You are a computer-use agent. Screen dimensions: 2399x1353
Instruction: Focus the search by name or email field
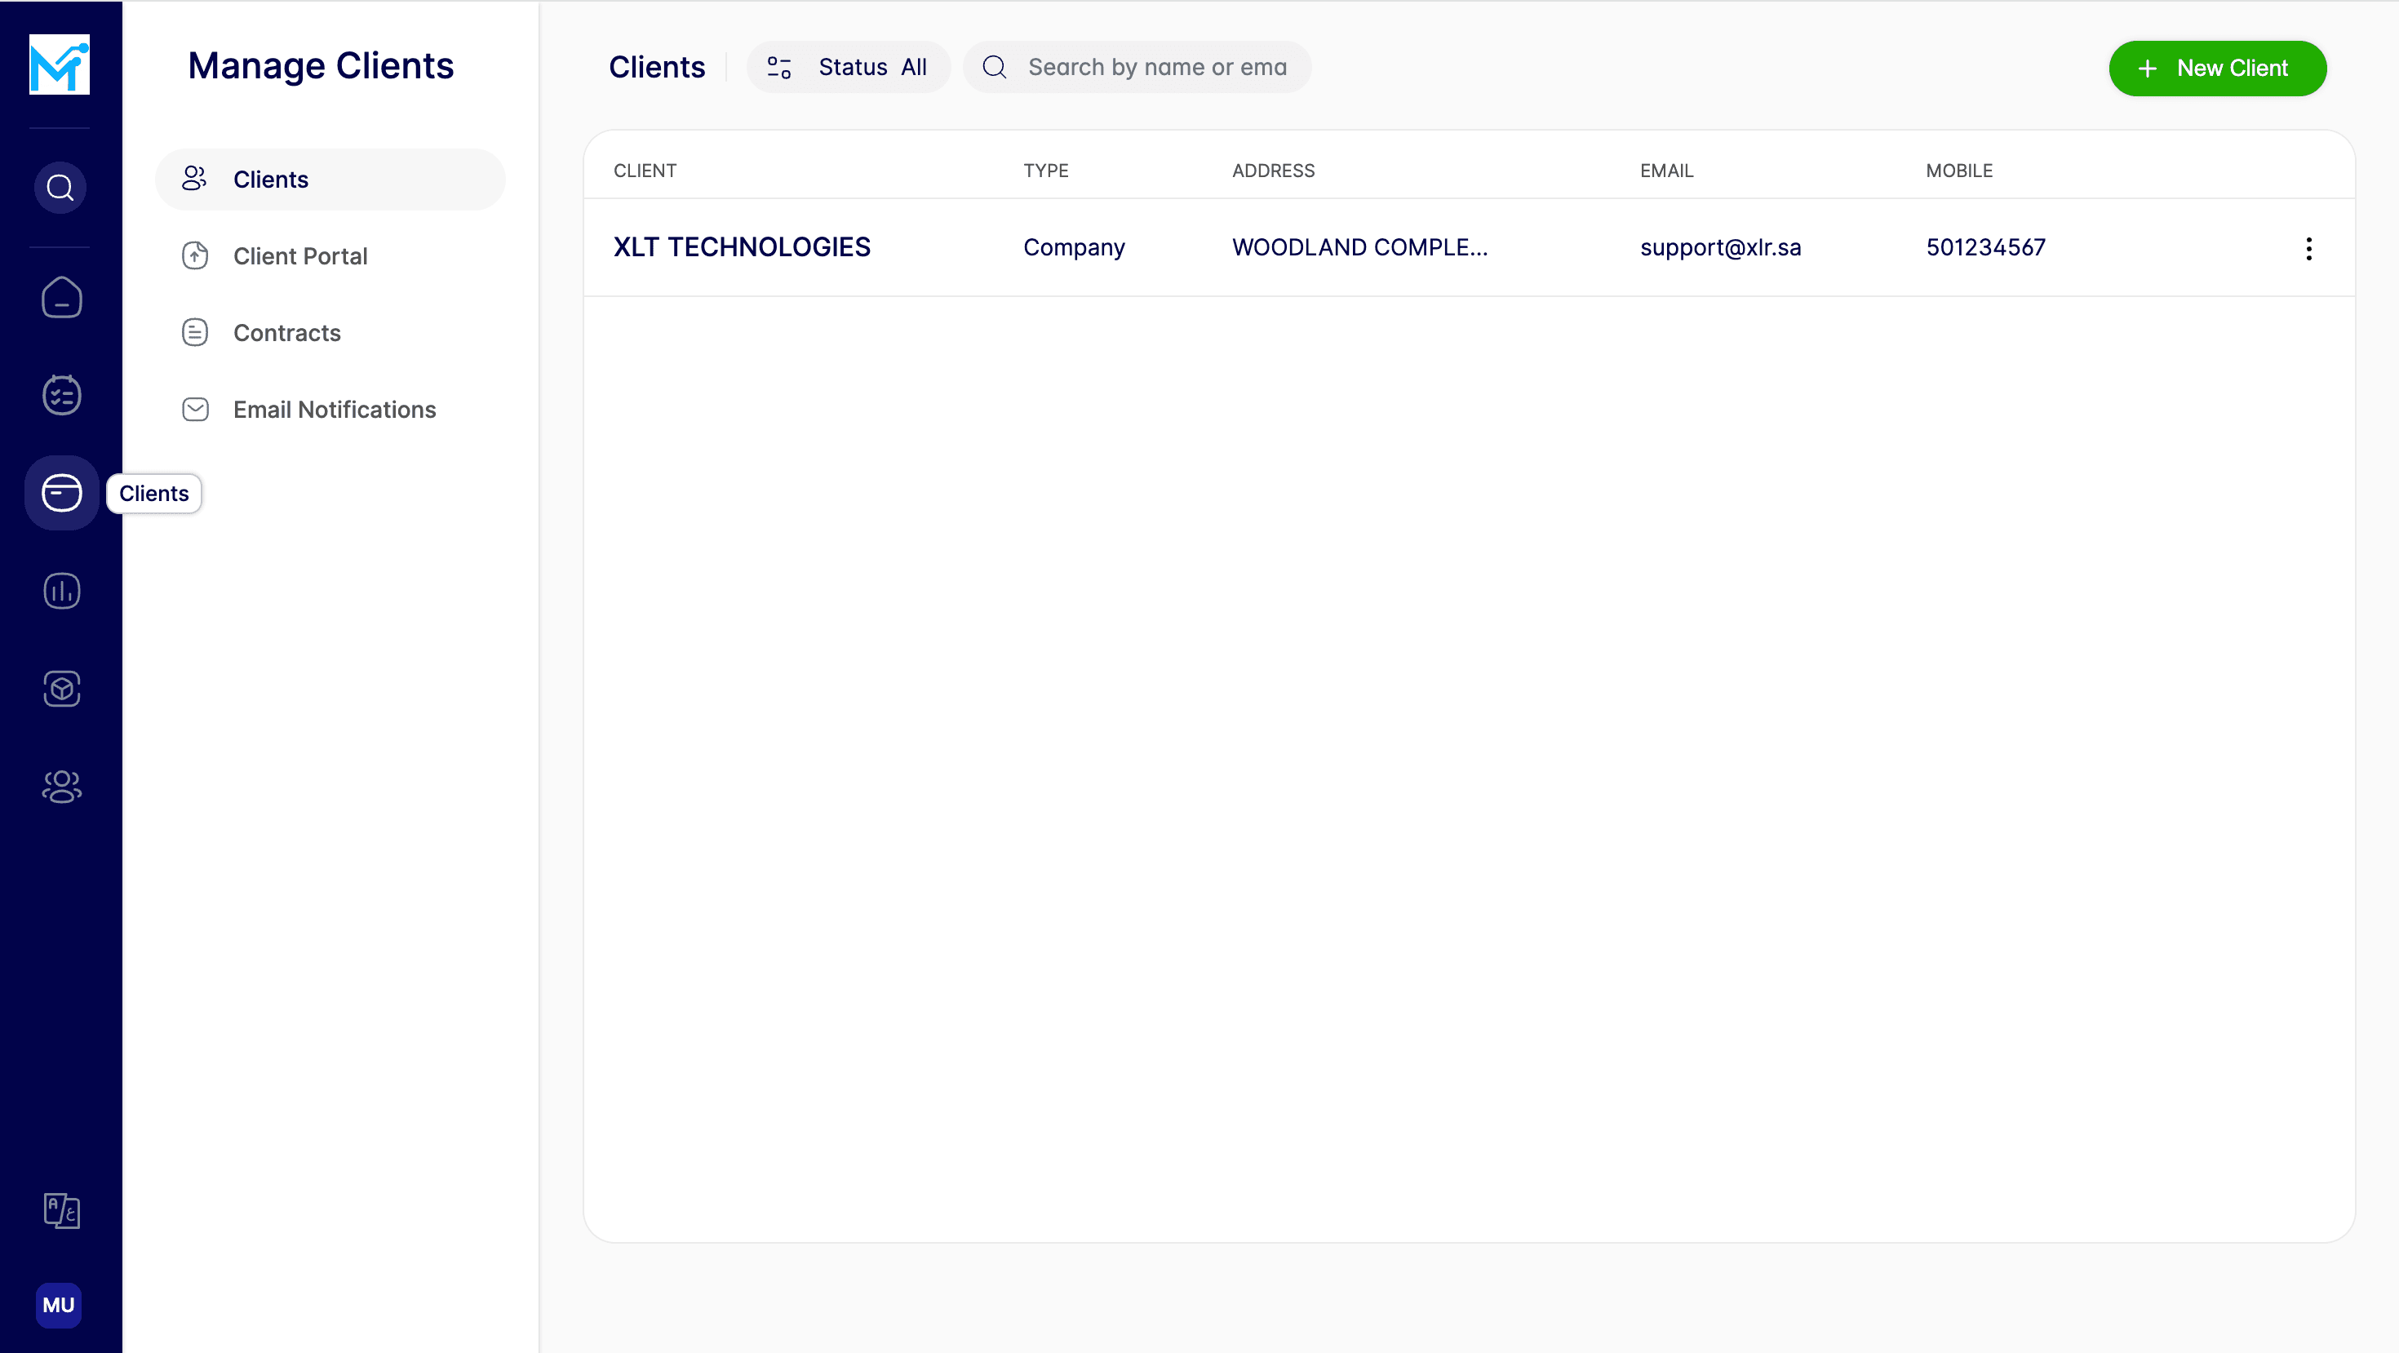tap(1155, 67)
